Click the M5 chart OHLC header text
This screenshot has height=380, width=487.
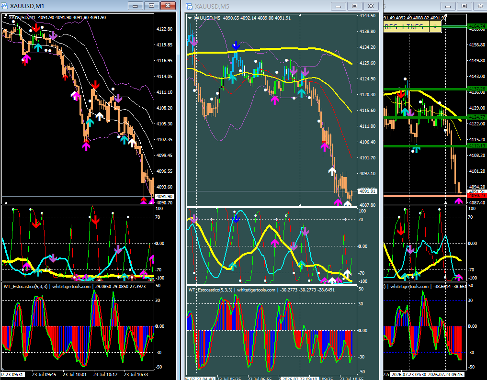point(242,18)
